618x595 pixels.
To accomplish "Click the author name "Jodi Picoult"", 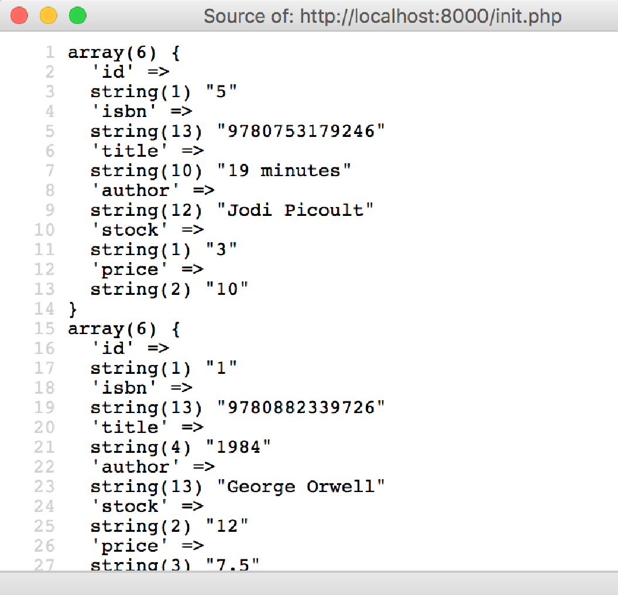I will click(295, 210).
